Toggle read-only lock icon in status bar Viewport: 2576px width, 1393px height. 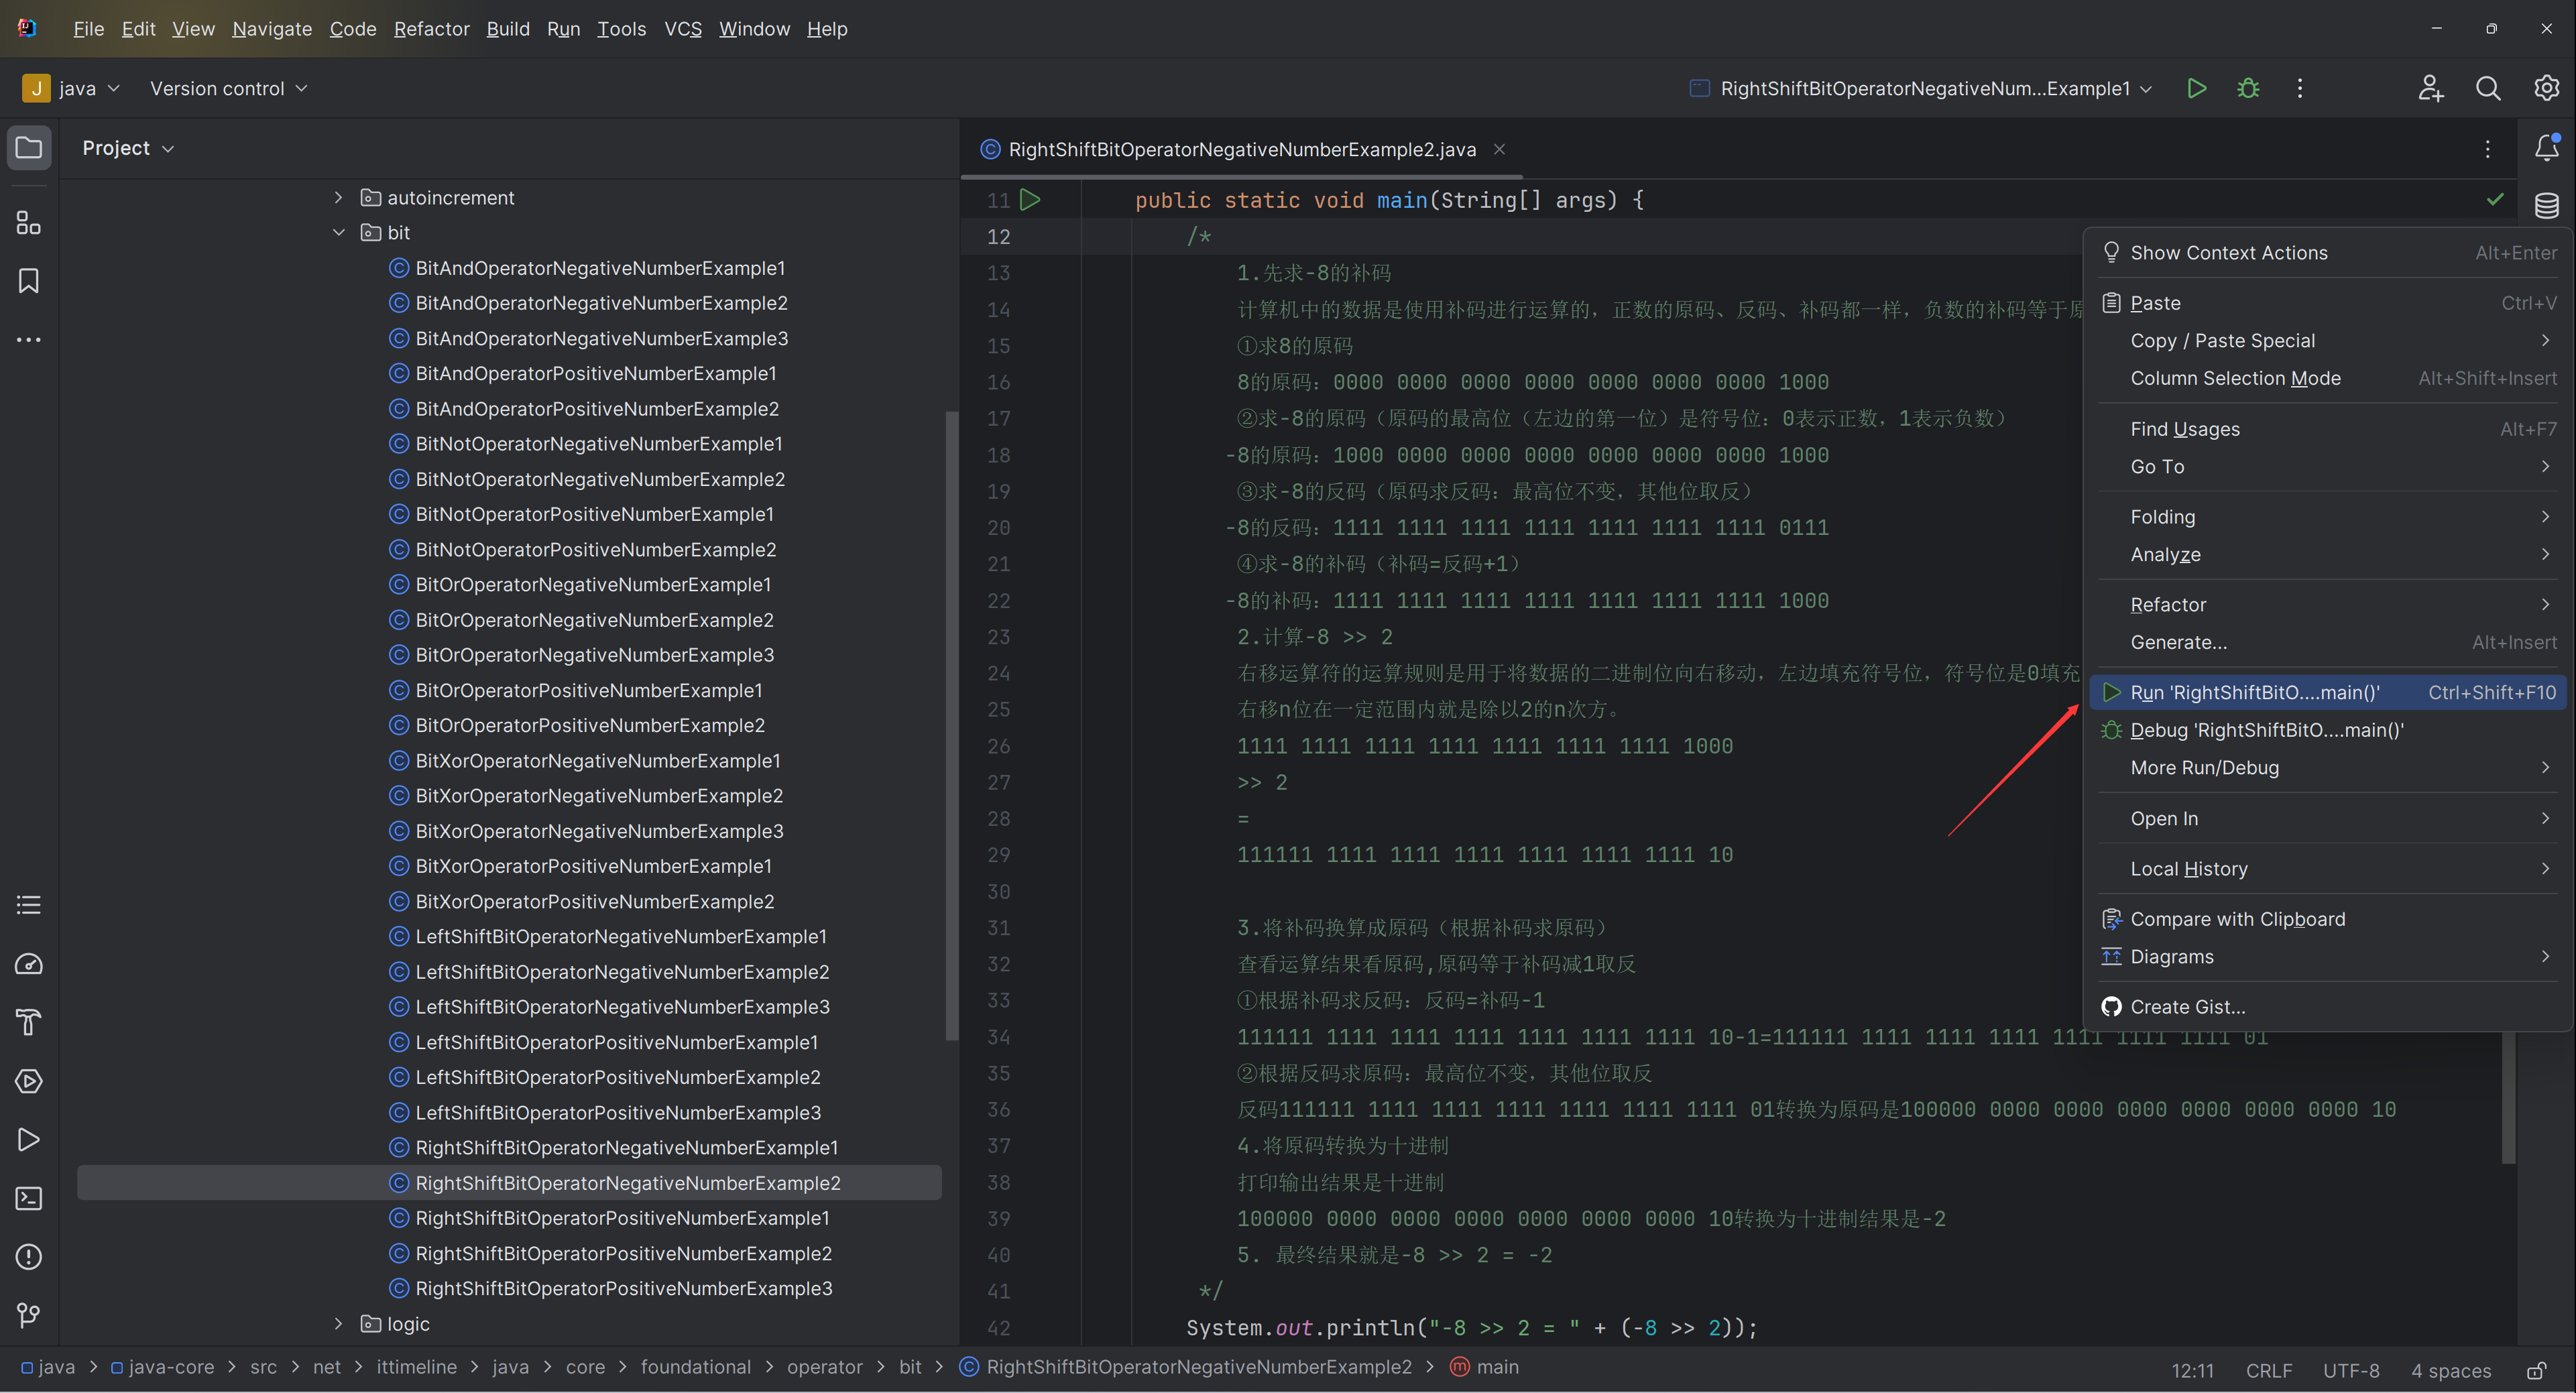point(2536,1370)
